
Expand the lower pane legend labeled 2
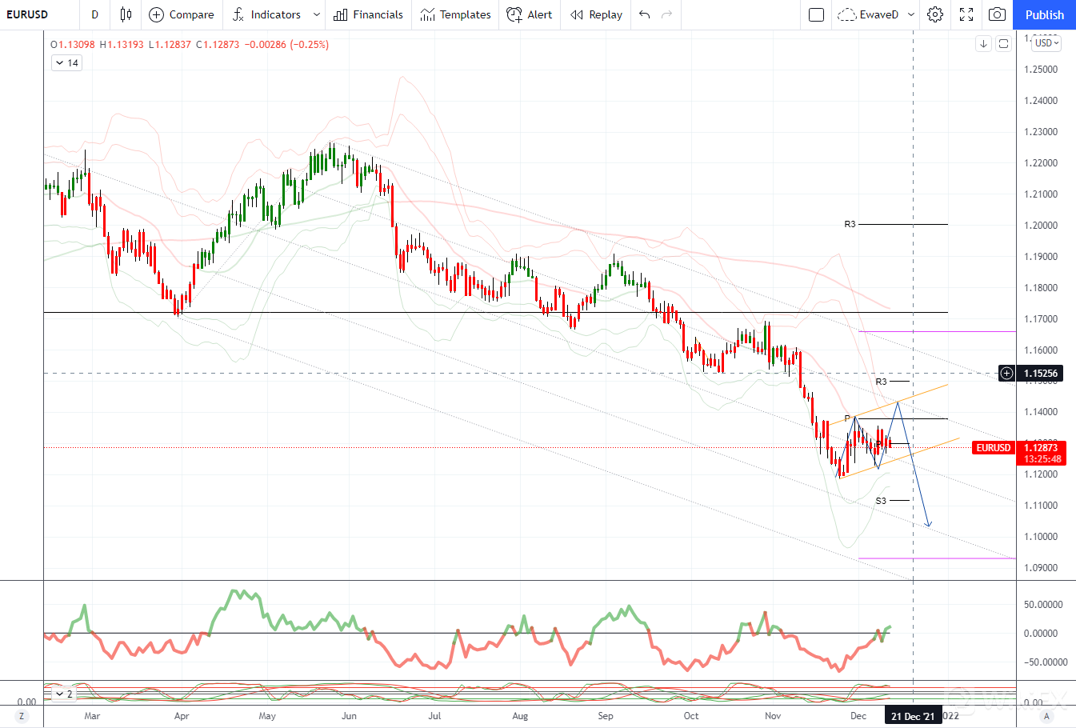(x=63, y=694)
